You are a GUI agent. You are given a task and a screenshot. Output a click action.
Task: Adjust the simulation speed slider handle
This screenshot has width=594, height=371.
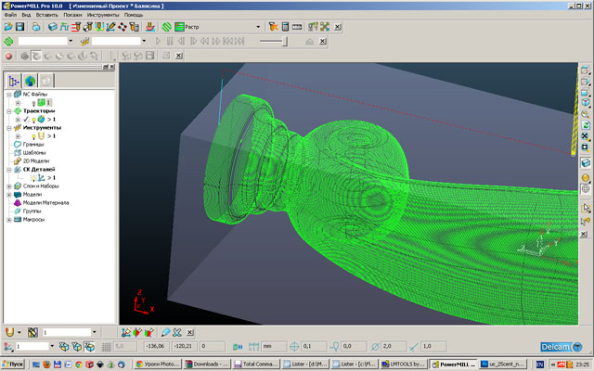[x=285, y=41]
